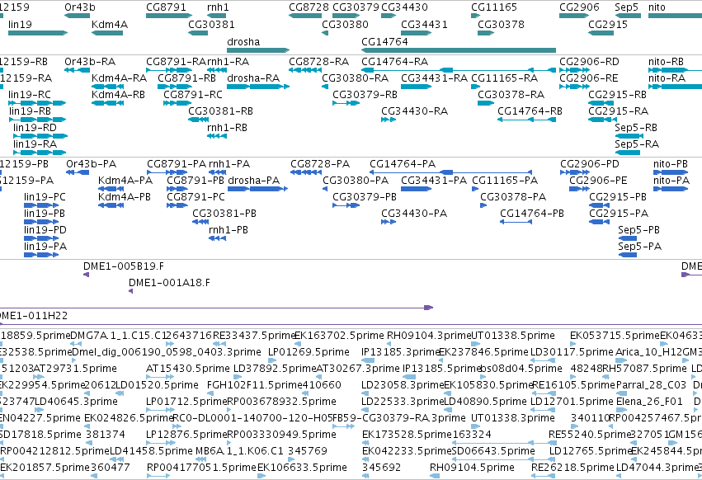This screenshot has width=702, height=480.
Task: Select EST RE26218.5prime
Action: 544,476
